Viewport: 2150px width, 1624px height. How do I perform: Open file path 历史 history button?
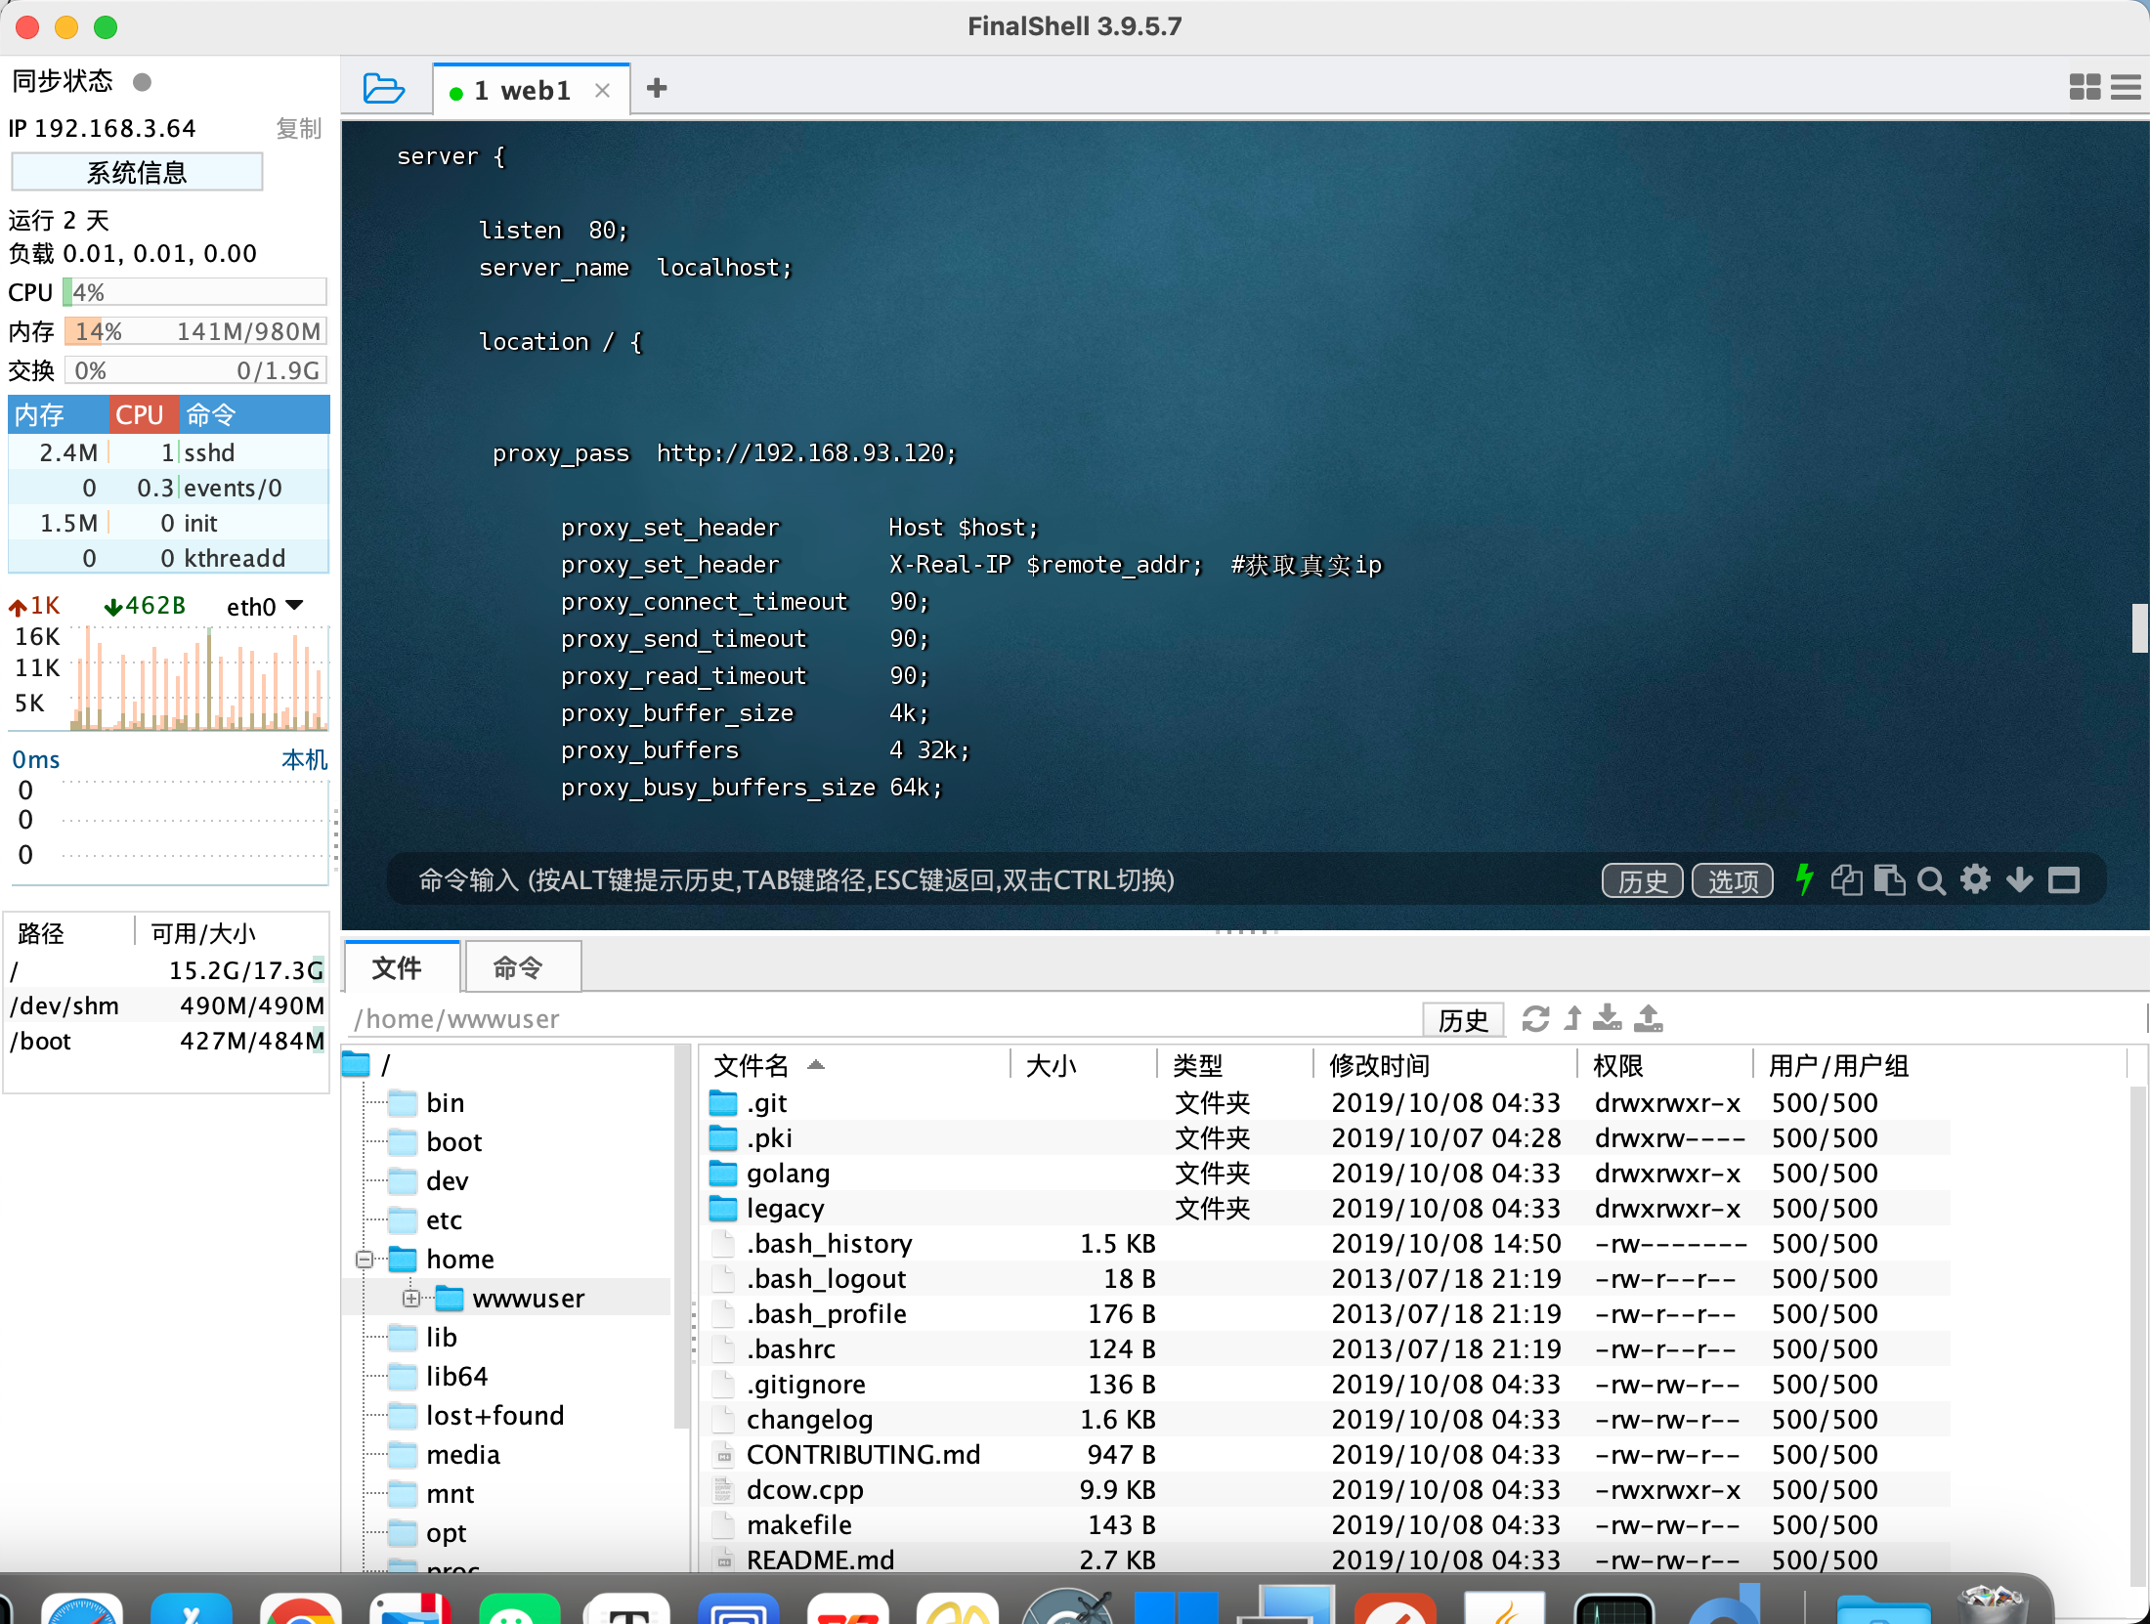click(1463, 1019)
